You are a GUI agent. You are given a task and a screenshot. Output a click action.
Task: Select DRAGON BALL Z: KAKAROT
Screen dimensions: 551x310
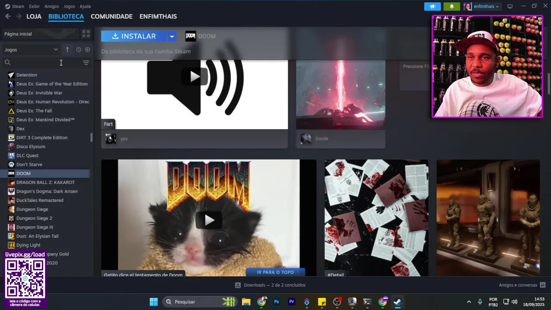point(45,183)
